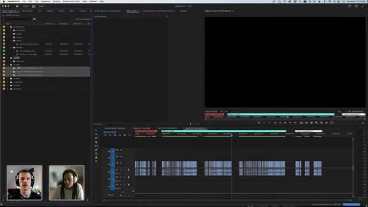Viewport: 368px width, 207px height.
Task: Toggle Snap in Timeline
Action: pos(110,136)
